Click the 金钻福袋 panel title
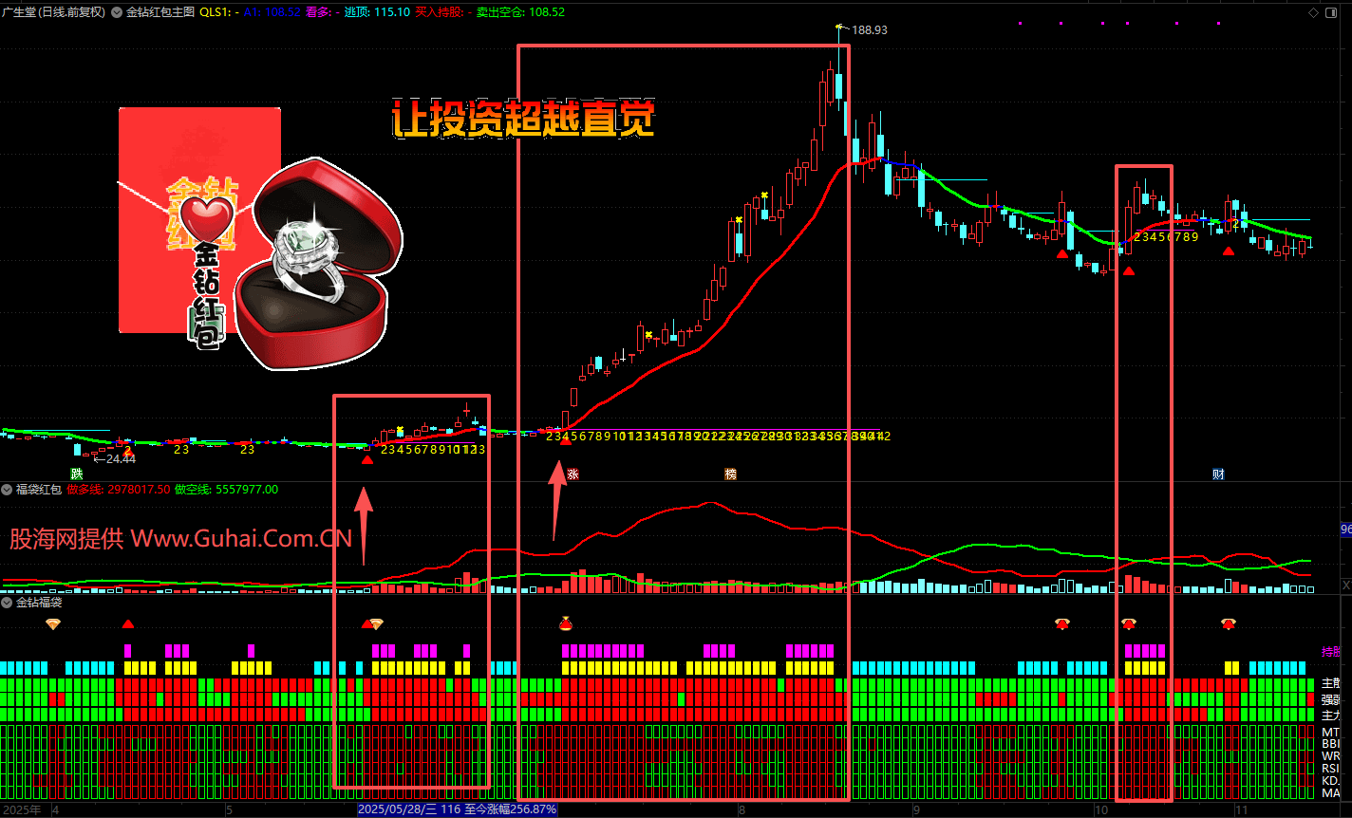The height and width of the screenshot is (818, 1352). pos(39,602)
